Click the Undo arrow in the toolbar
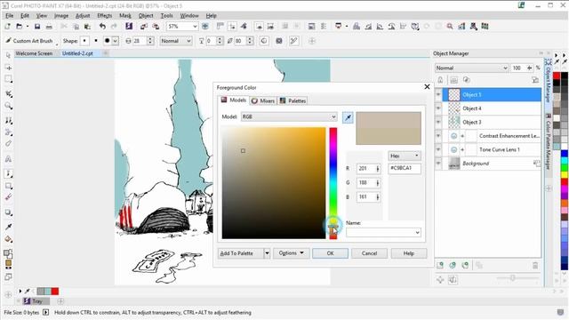 (102, 27)
